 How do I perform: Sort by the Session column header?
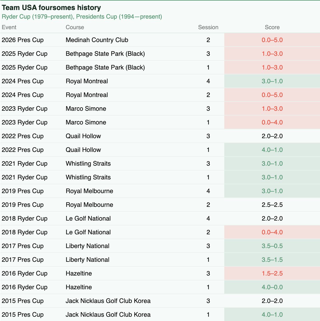click(208, 27)
